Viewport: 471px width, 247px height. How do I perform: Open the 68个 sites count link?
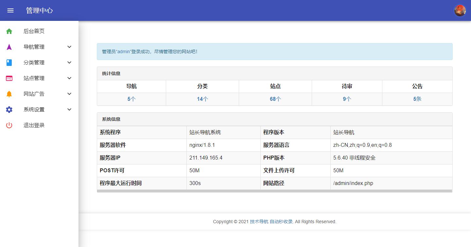275,99
